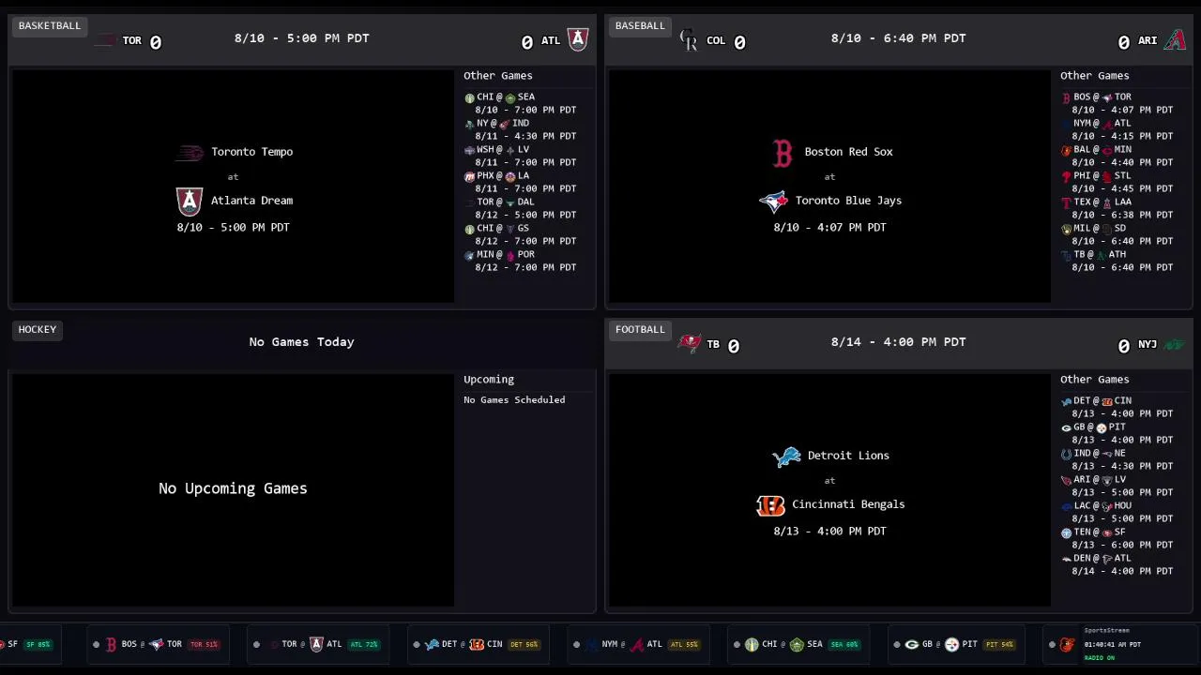Click the Atlanta Dream logo in the basketball score header
1201x675 pixels.
(578, 39)
